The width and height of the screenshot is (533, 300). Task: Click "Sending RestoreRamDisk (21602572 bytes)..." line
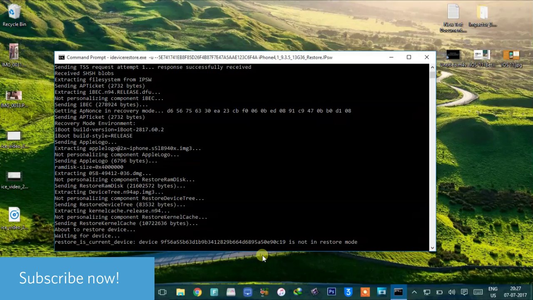coord(120,186)
